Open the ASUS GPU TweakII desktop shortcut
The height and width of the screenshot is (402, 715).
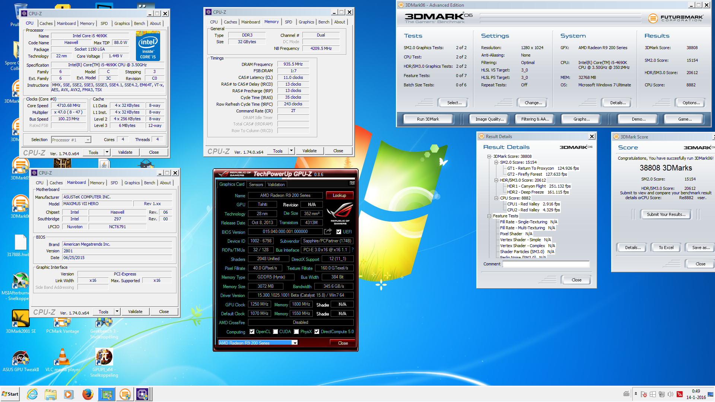point(20,361)
